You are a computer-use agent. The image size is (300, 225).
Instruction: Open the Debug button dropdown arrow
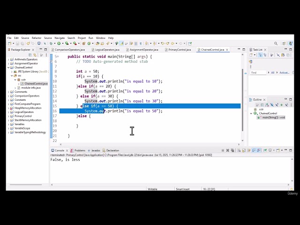click(55, 44)
